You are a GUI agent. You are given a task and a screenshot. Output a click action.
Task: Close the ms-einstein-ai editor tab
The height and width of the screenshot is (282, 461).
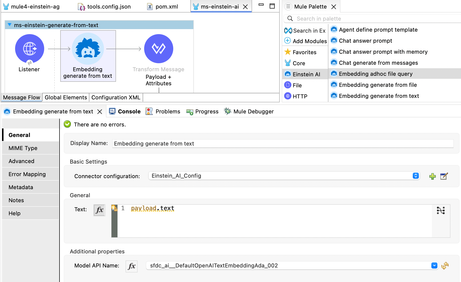(246, 7)
